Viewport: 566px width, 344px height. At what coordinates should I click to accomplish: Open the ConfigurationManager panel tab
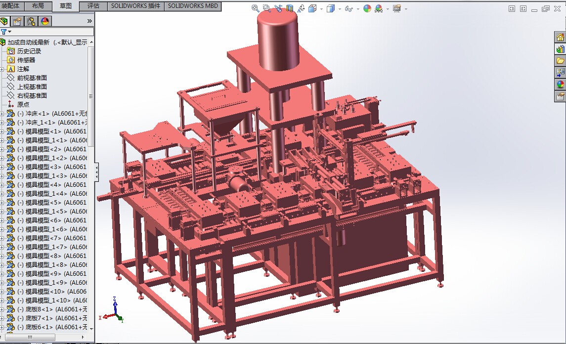tap(31, 21)
